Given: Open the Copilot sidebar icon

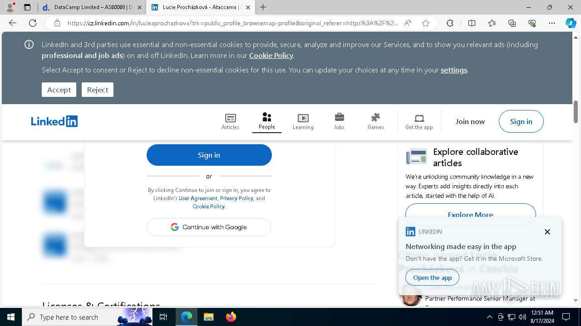Looking at the screenshot, I should [x=571, y=23].
